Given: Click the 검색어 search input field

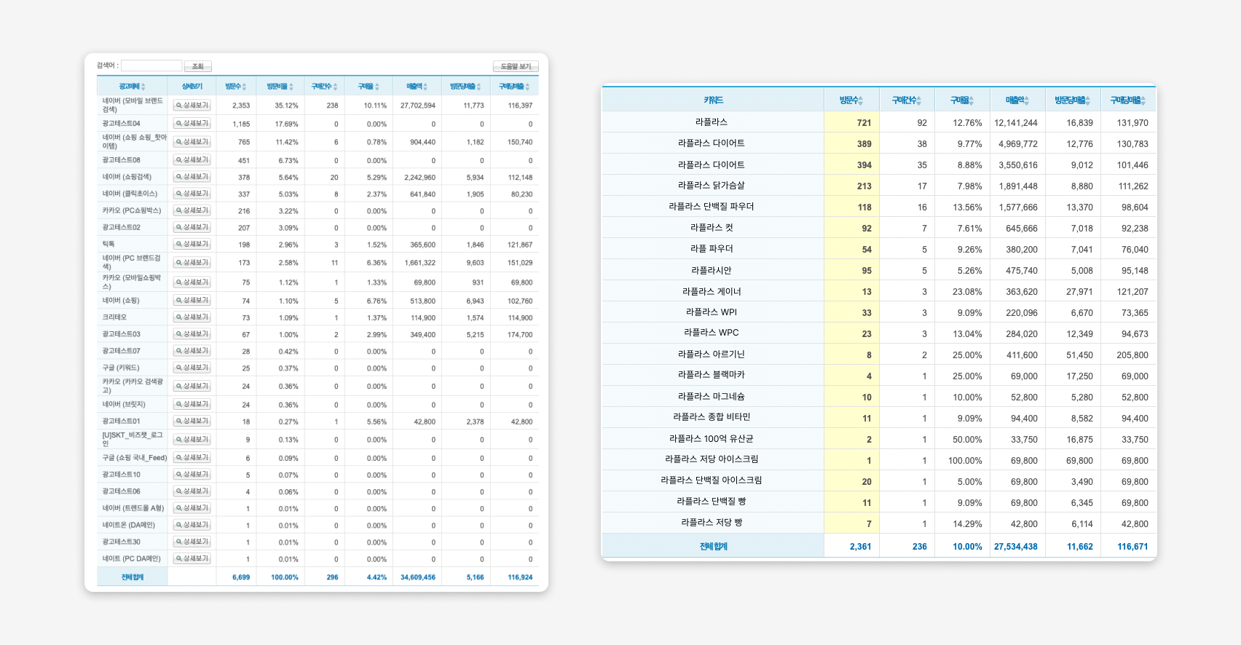Looking at the screenshot, I should tap(151, 66).
